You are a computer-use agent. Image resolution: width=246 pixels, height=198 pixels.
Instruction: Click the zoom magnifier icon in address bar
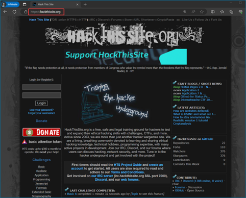[185, 12]
